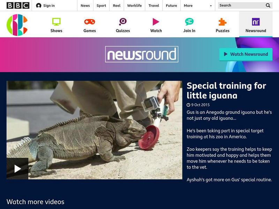The width and height of the screenshot is (279, 209).
Task: Click the paragraph starting He's been taking part
Action: coord(225,134)
